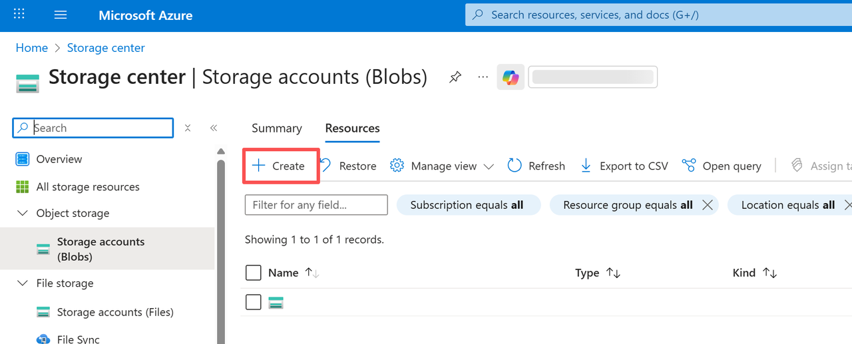The image size is (852, 344).
Task: Sort by the Name column
Action: [x=294, y=273]
